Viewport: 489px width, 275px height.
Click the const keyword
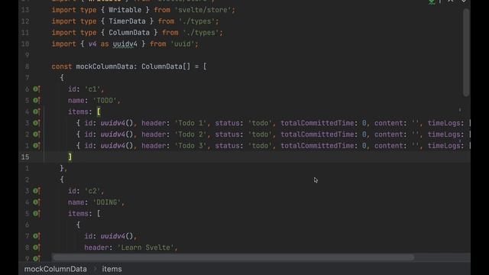tap(61, 66)
